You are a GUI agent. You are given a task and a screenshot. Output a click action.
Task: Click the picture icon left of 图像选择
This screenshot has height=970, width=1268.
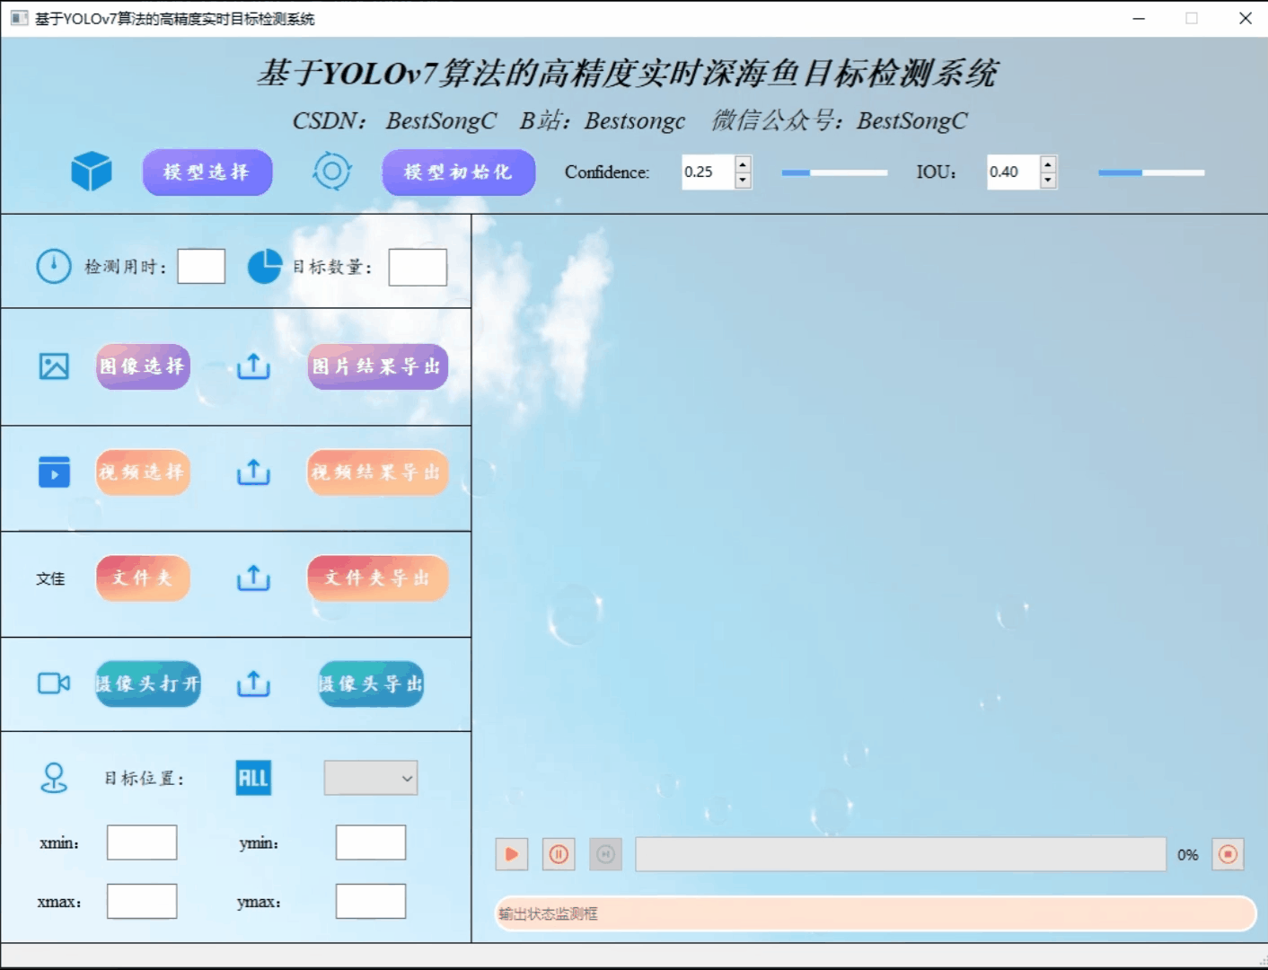[x=54, y=366]
